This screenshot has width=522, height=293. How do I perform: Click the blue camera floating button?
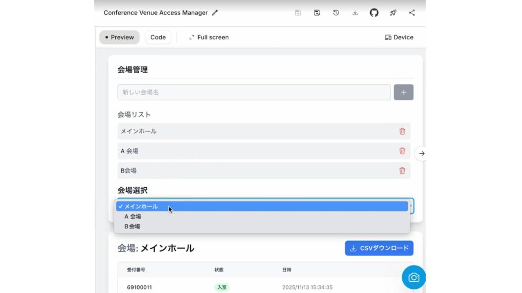[x=413, y=277]
